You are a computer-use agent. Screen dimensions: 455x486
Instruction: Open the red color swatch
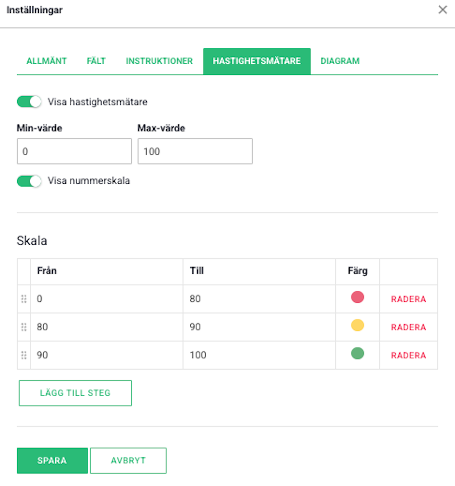tap(357, 297)
